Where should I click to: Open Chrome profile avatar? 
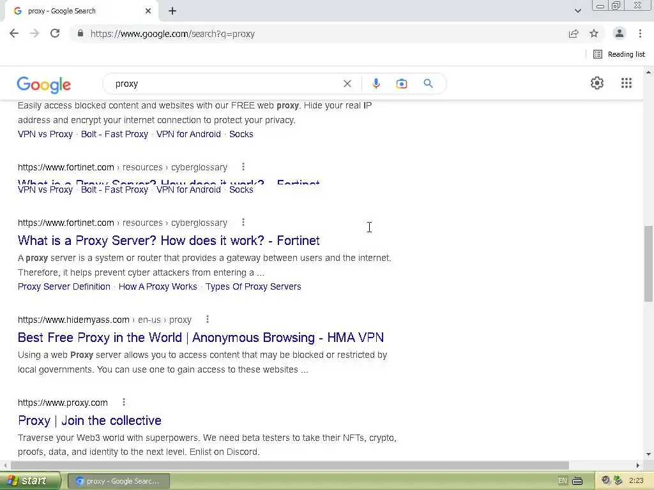pyautogui.click(x=620, y=34)
